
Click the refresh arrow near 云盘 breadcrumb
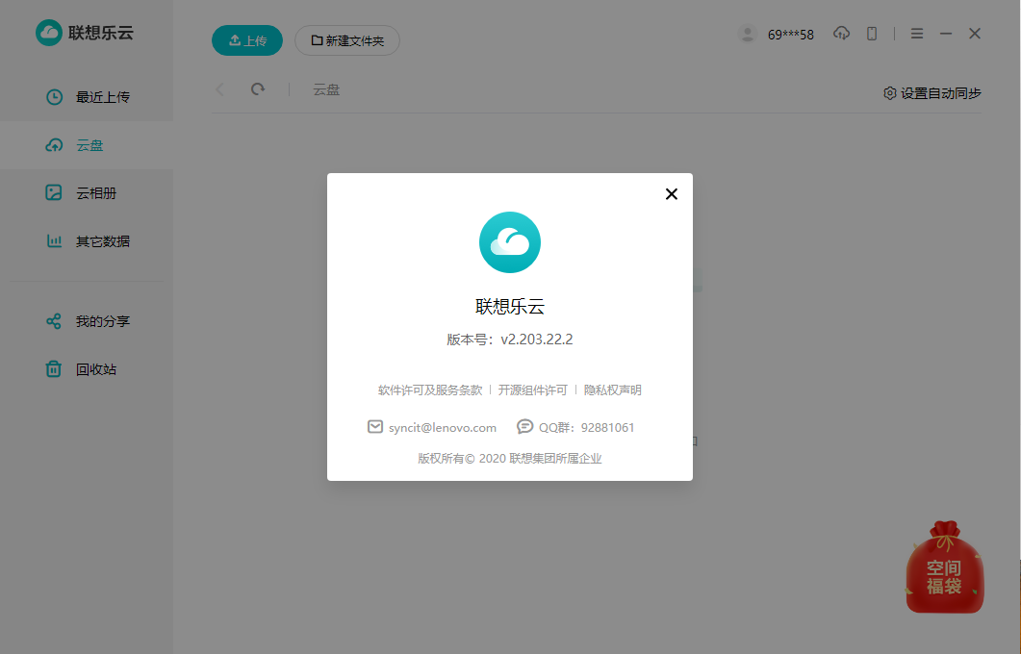(x=257, y=88)
